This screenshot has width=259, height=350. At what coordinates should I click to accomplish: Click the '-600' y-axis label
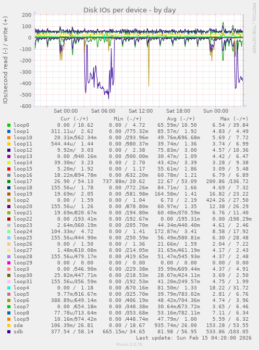[x=26, y=106]
